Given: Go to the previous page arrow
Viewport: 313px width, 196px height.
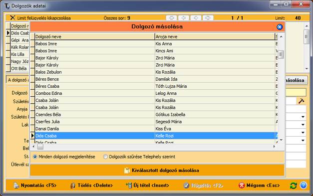Looking at the screenshot, I should tap(183, 18).
